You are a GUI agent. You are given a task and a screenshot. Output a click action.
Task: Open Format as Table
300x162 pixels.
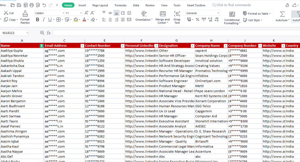pyautogui.click(x=257, y=14)
